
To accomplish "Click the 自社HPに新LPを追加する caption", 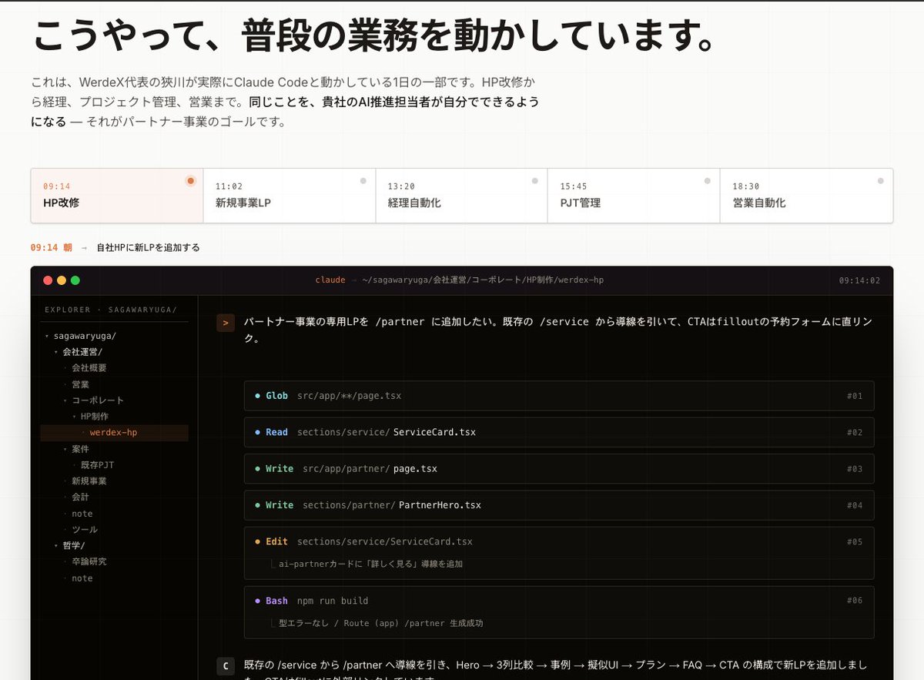I will point(148,248).
